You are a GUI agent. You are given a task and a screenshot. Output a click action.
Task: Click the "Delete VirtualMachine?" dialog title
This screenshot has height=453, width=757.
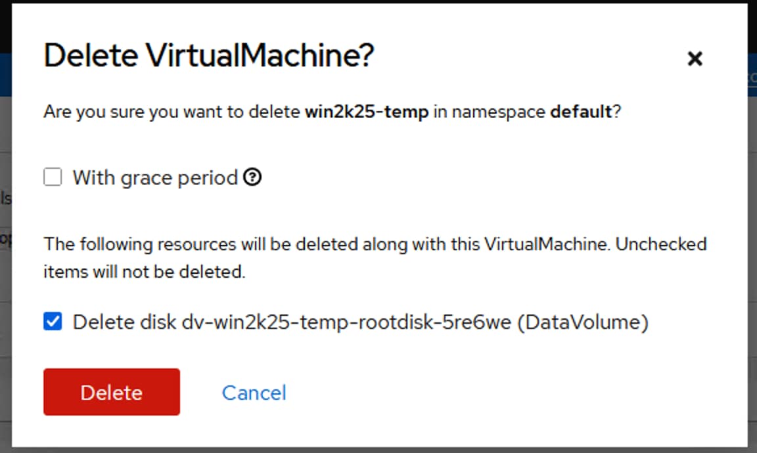208,56
